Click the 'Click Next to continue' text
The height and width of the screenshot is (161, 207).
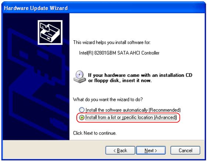(x=95, y=133)
